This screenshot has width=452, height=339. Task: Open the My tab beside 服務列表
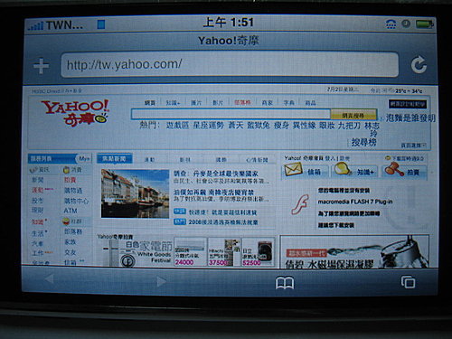(84, 158)
